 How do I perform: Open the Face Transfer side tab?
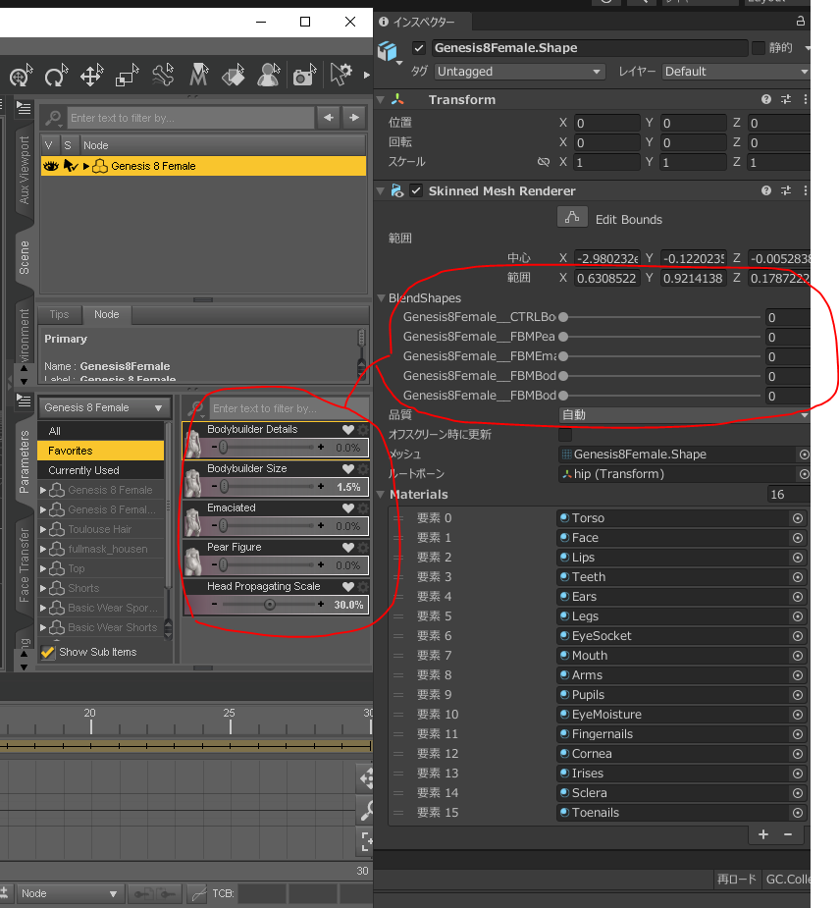tap(24, 565)
